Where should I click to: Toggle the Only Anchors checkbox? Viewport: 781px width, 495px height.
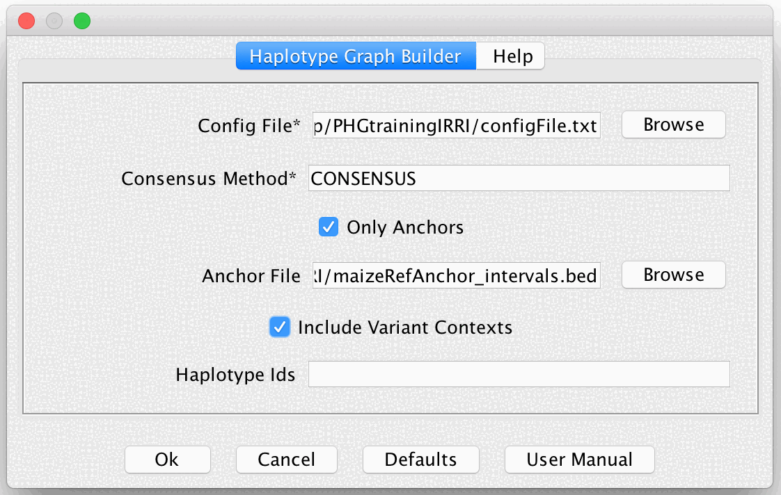328,227
